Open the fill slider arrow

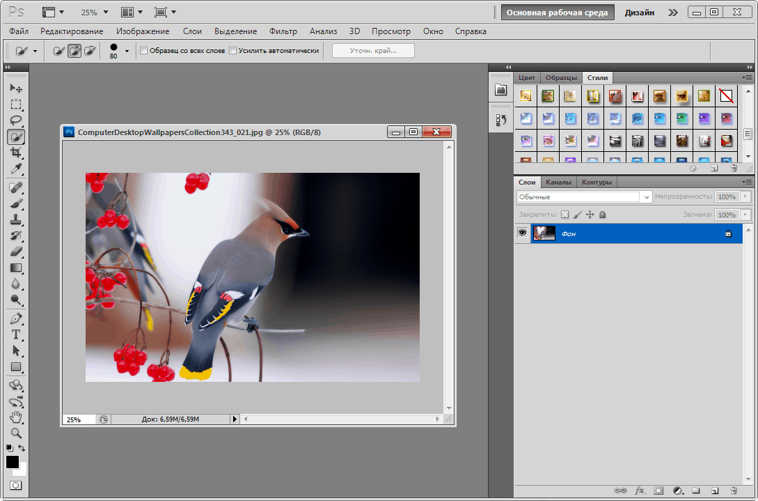point(745,215)
